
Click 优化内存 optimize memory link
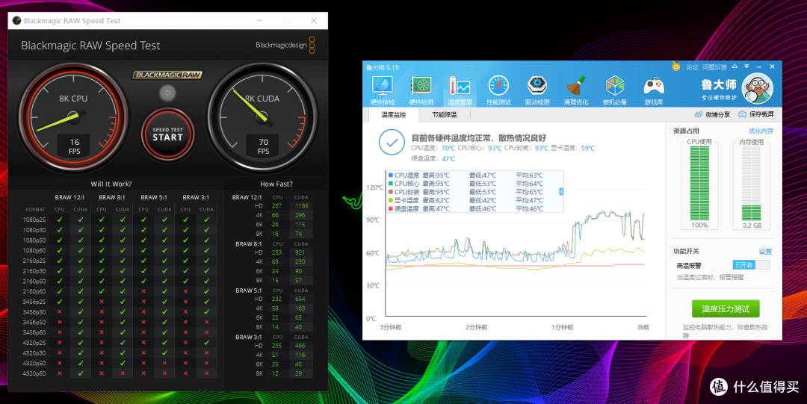point(761,131)
